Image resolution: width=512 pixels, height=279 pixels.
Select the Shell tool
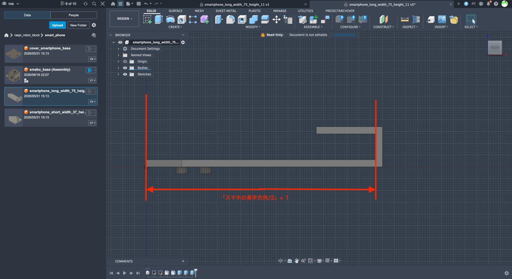[x=242, y=19]
